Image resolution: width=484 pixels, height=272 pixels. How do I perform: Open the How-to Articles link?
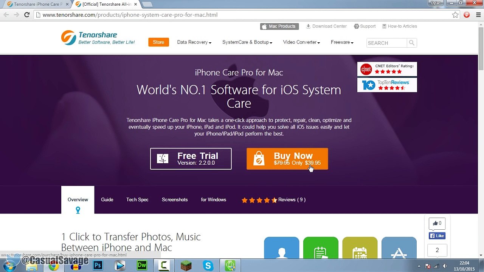pyautogui.click(x=400, y=26)
